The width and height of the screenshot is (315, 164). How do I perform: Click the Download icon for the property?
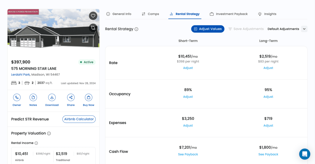52,97
